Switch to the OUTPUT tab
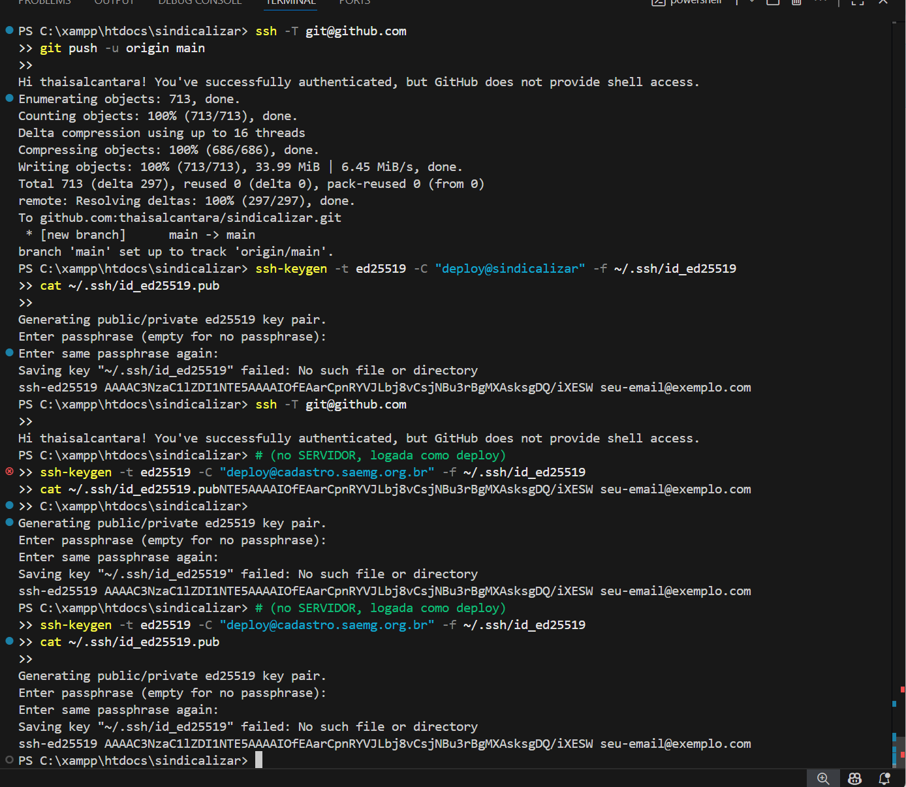 coord(114,2)
